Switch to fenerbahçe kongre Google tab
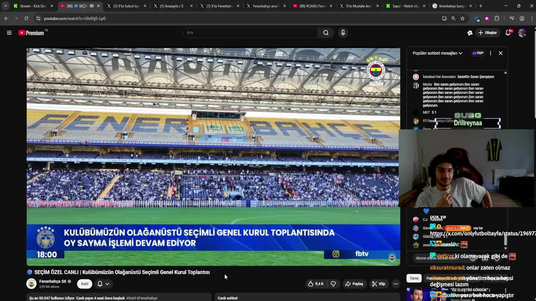The width and height of the screenshot is (536, 301). [x=452, y=6]
